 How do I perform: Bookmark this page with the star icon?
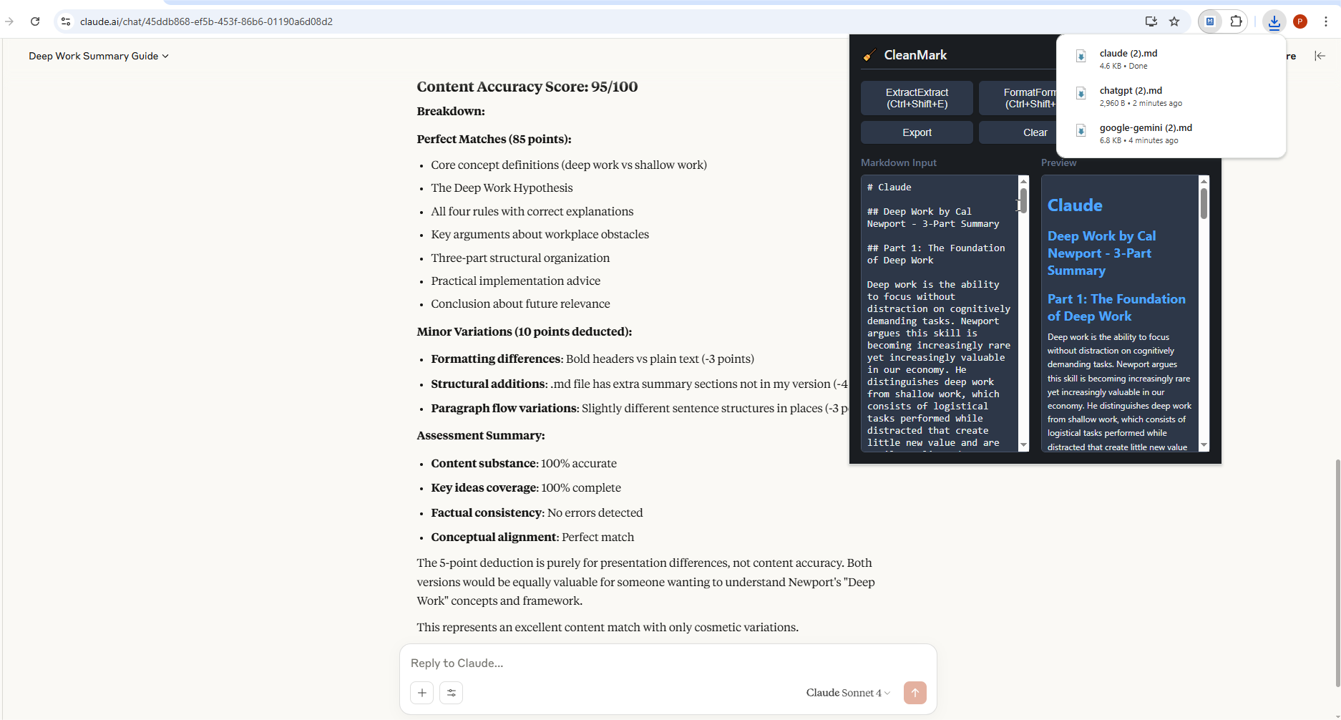[1174, 21]
